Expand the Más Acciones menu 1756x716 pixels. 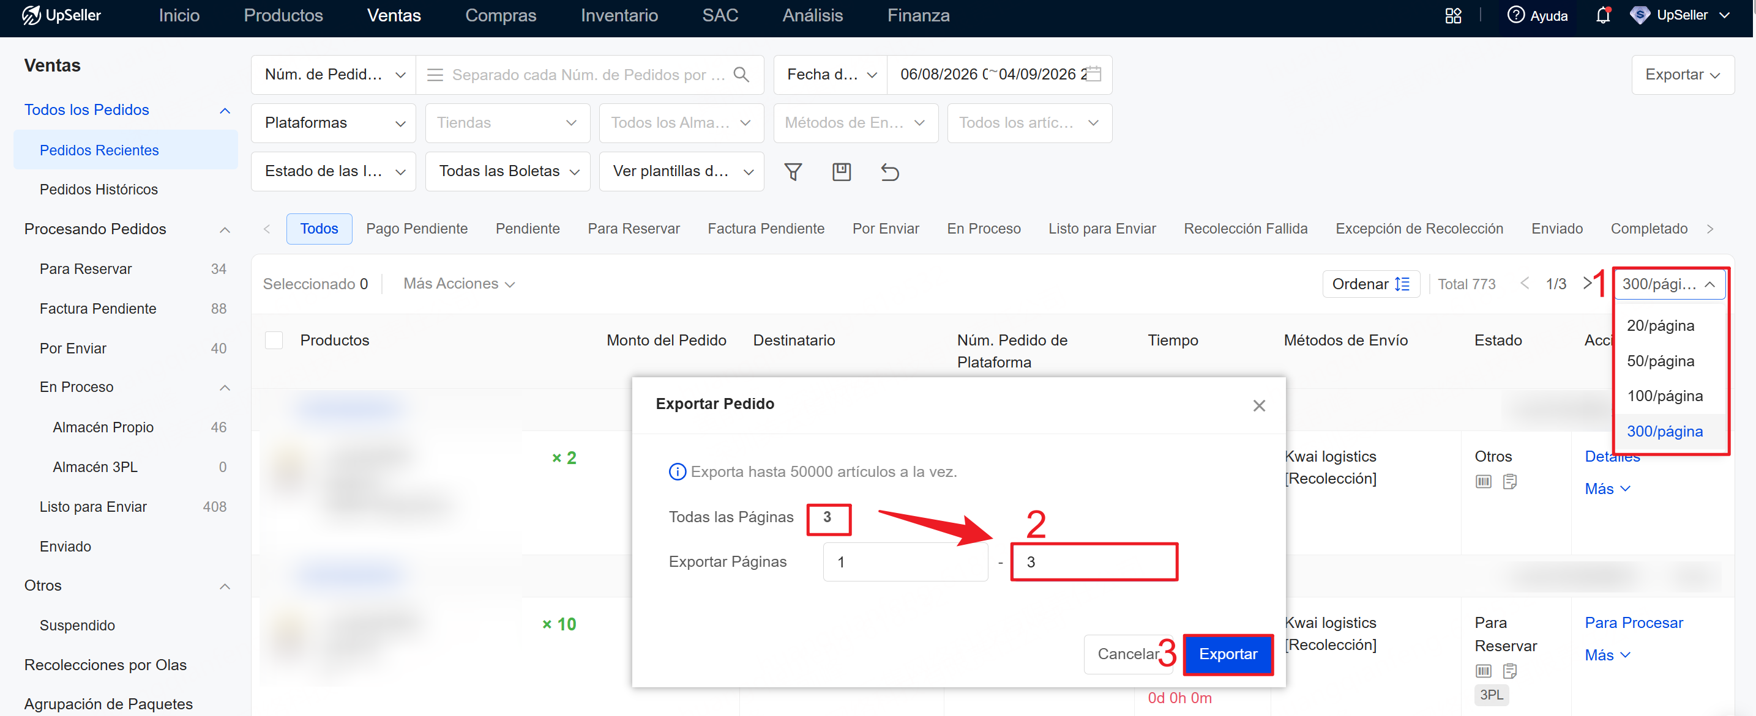(459, 283)
